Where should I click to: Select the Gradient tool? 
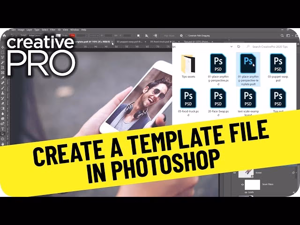3,108
